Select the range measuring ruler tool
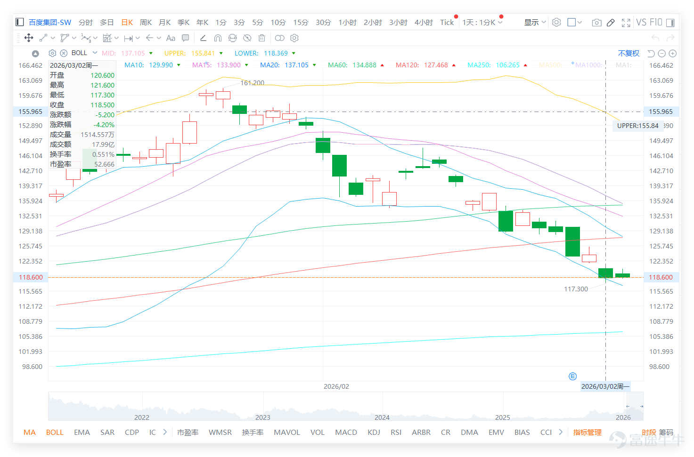 pos(128,38)
